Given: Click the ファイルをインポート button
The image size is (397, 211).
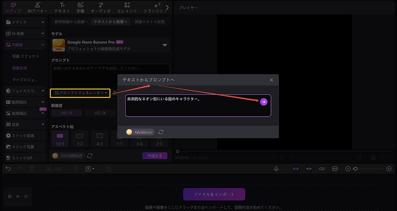Looking at the screenshot, I should pyautogui.click(x=214, y=194).
